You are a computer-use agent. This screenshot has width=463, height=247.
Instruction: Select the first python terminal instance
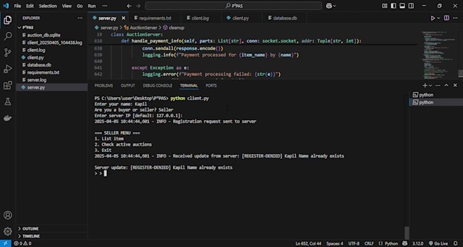[x=436, y=95]
